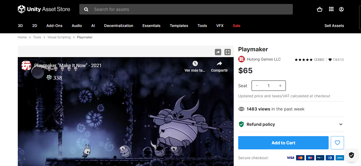
Task: Click the five-star rating icons
Action: 304,60
